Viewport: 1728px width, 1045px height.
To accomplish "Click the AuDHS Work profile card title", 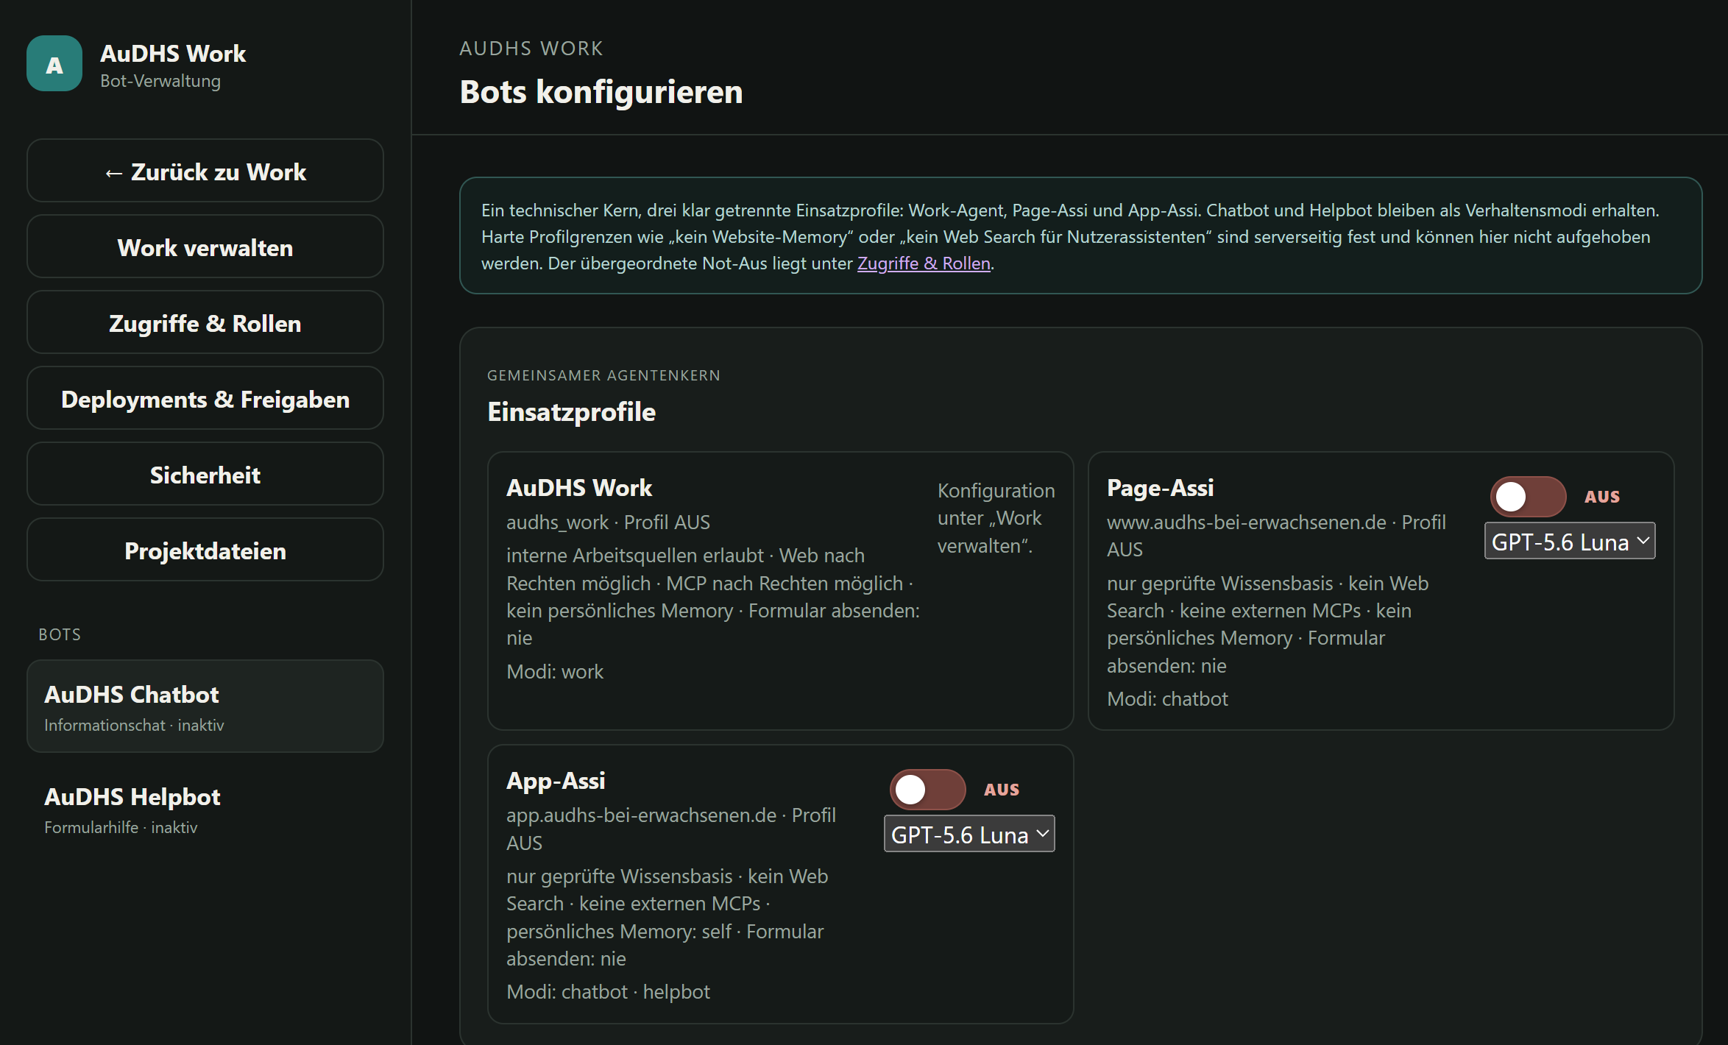I will coord(579,488).
